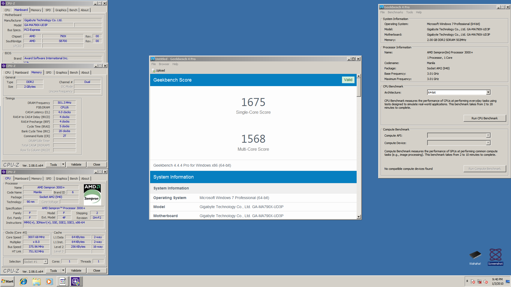The image size is (511, 287).
Task: Expand the Tools dropdown arrow in the Memory CPU-Z window
Action: [x=63, y=165]
